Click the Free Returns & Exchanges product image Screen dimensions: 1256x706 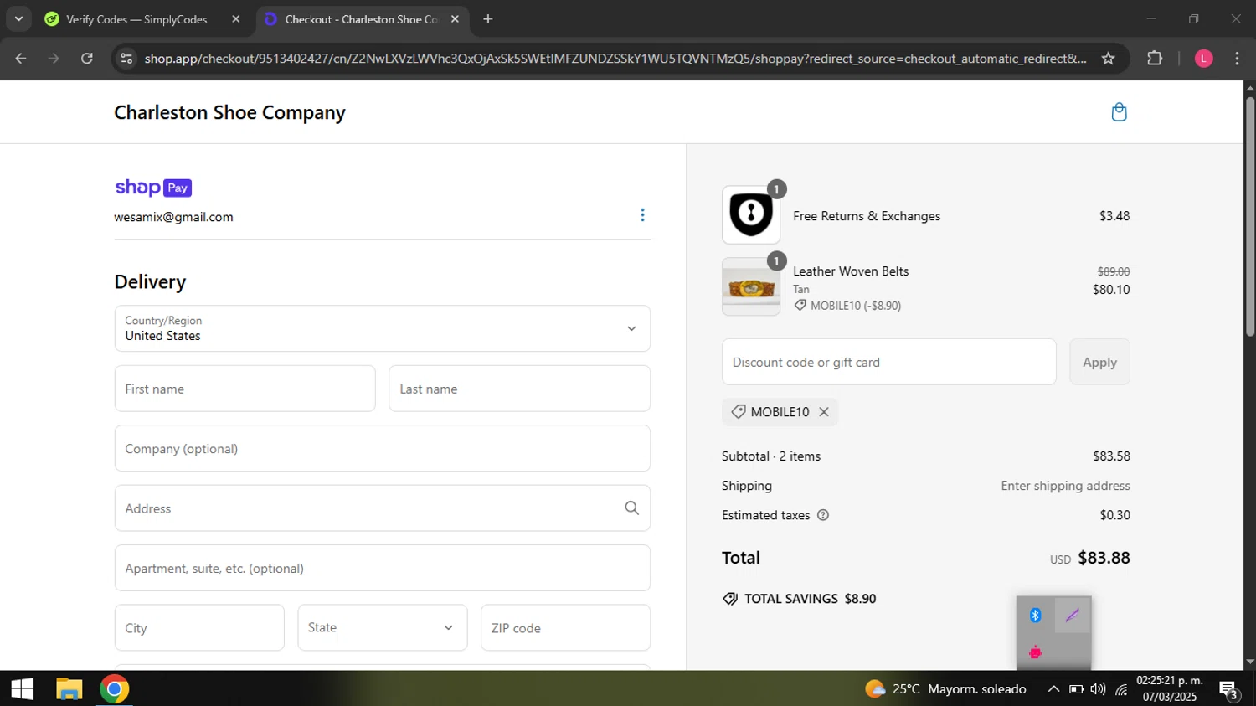point(751,215)
